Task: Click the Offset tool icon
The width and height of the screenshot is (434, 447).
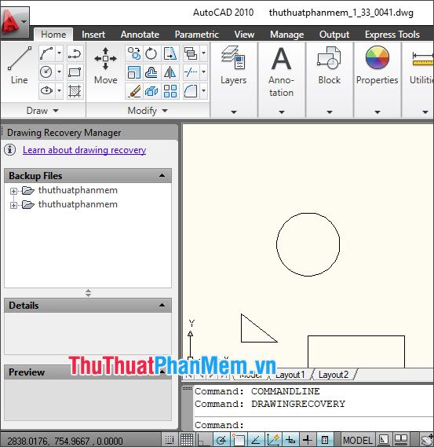Action: click(x=151, y=71)
